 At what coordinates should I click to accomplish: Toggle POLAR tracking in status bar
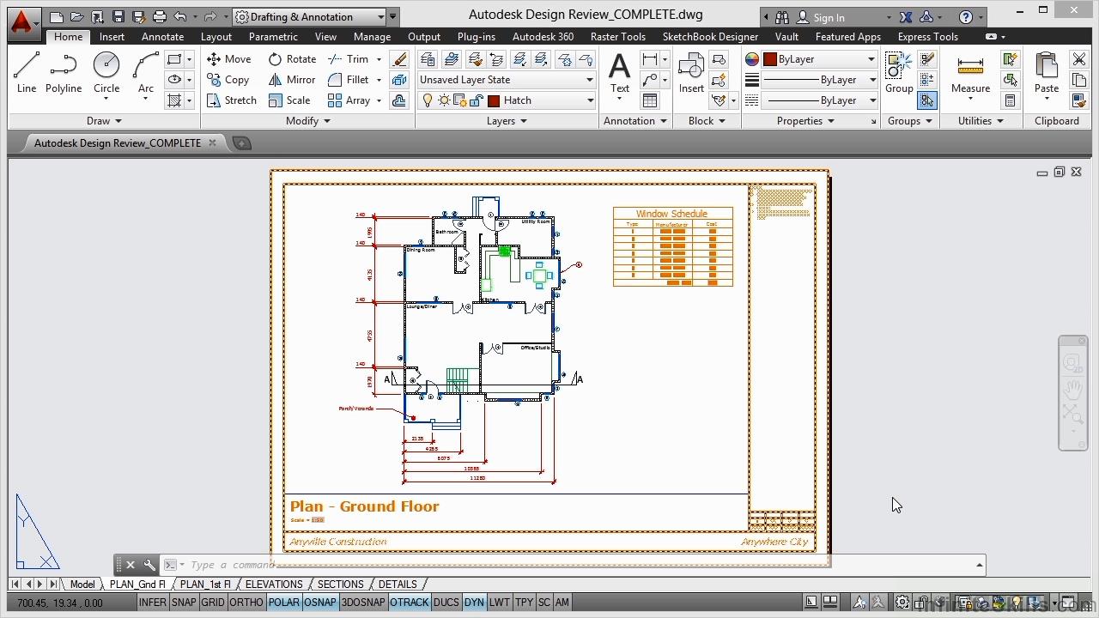pos(284,603)
